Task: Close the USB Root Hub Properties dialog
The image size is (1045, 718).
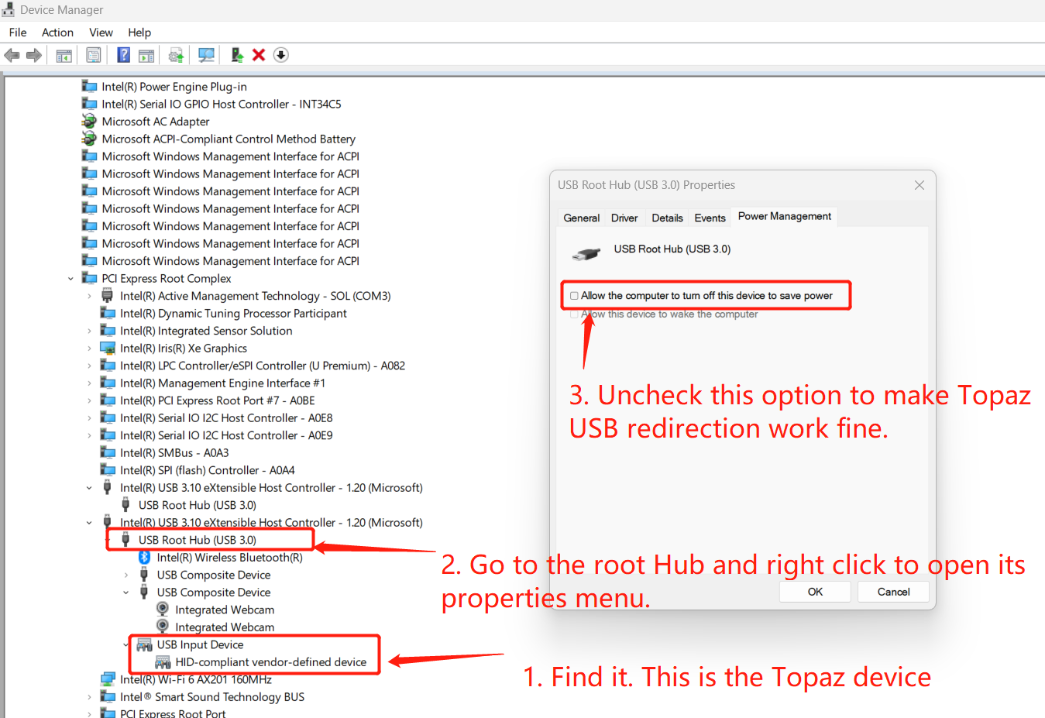Action: pyautogui.click(x=920, y=185)
